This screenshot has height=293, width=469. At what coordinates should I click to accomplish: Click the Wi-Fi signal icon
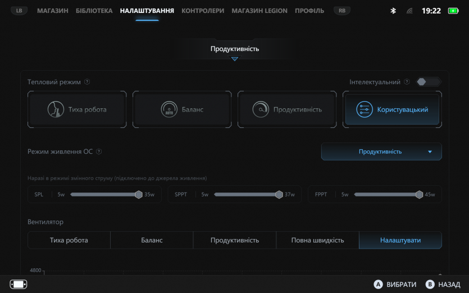pyautogui.click(x=410, y=11)
